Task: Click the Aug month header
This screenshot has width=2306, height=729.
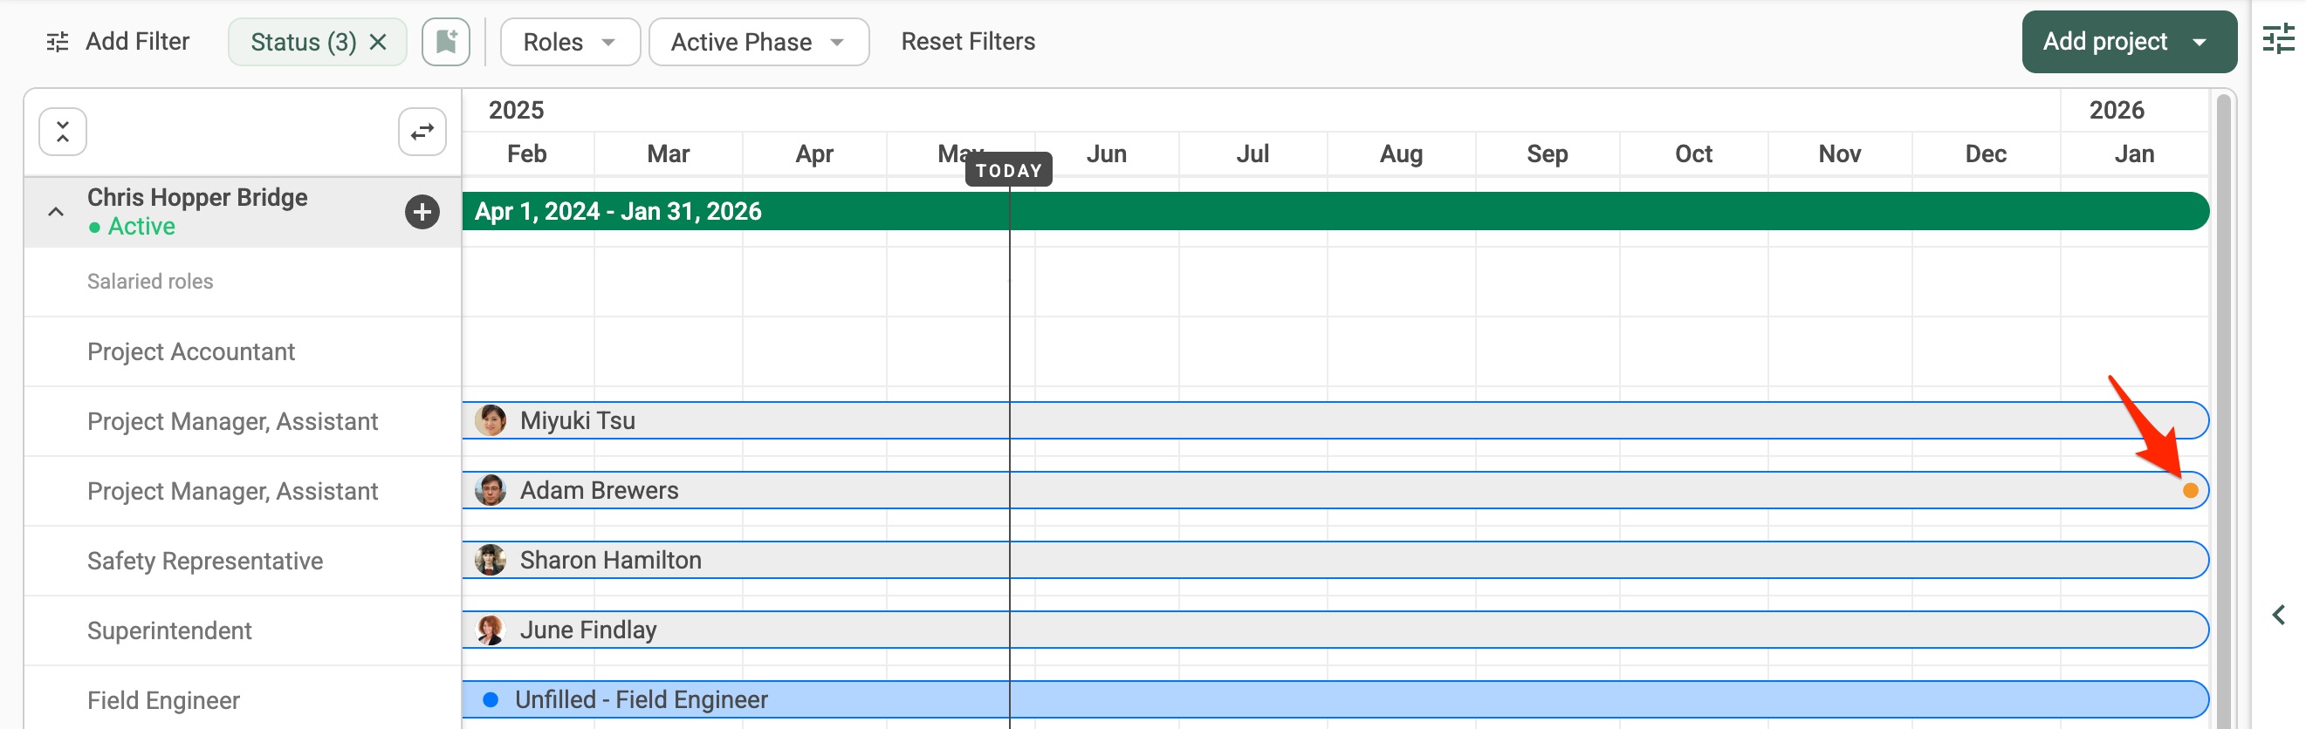Action: (1401, 153)
